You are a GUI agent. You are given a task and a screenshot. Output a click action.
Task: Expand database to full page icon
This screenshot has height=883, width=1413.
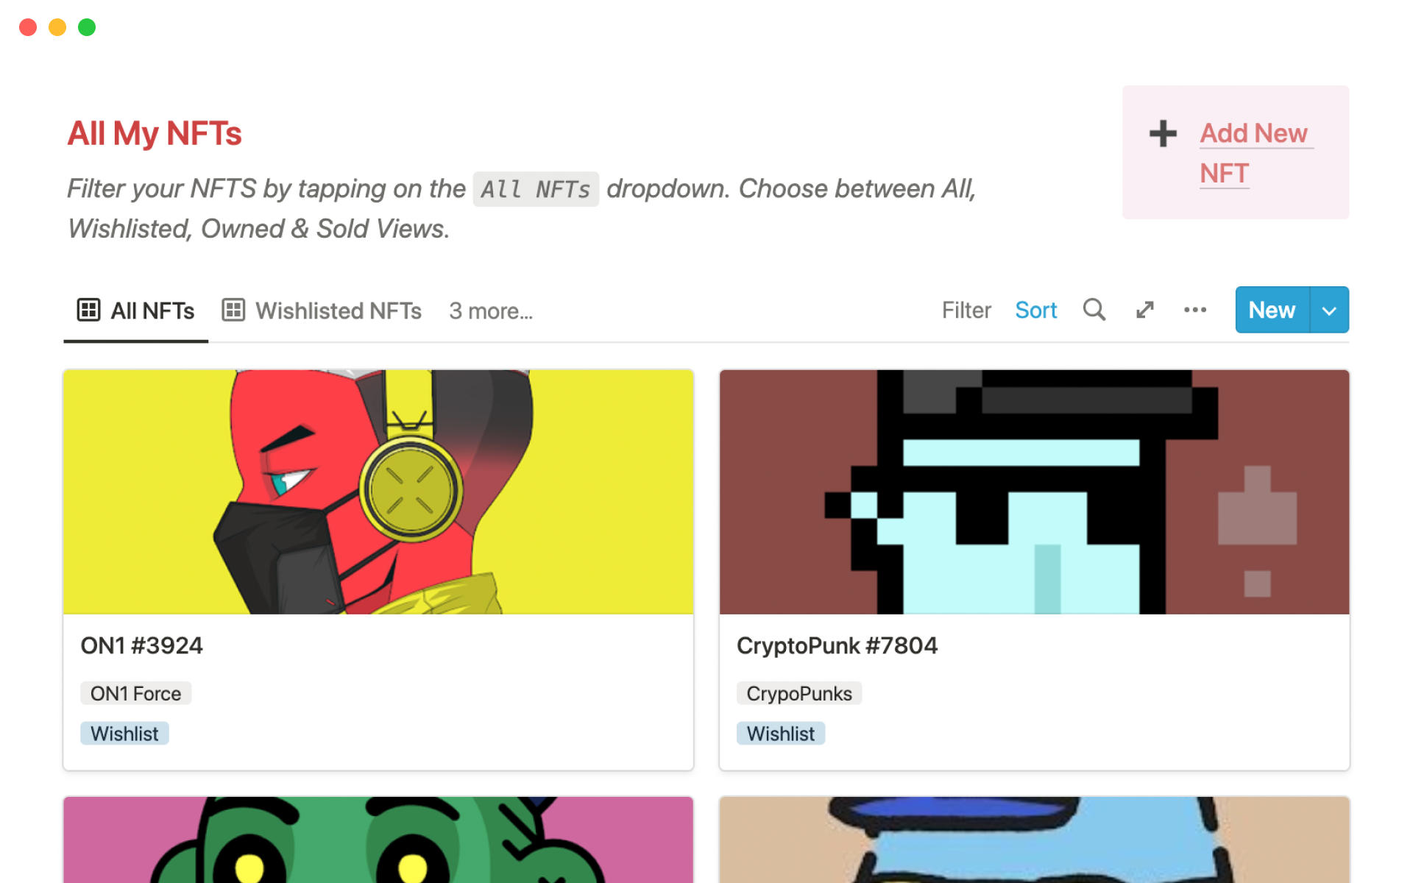[x=1144, y=310]
